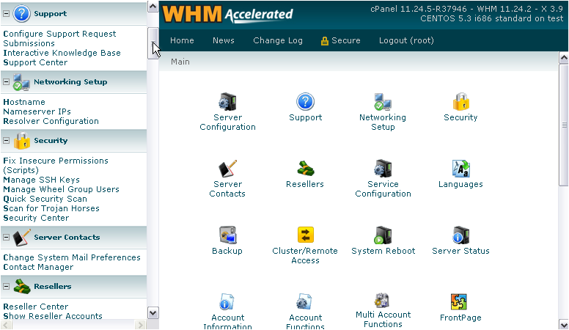Image resolution: width=569 pixels, height=330 pixels.
Task: Open the Languages icon
Action: tap(460, 169)
